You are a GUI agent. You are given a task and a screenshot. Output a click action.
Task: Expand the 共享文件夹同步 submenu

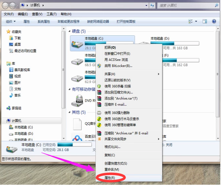click(x=159, y=139)
